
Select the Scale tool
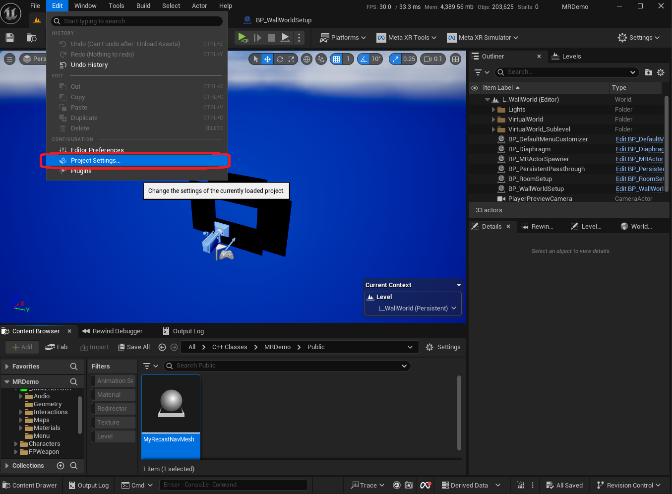[x=292, y=59]
